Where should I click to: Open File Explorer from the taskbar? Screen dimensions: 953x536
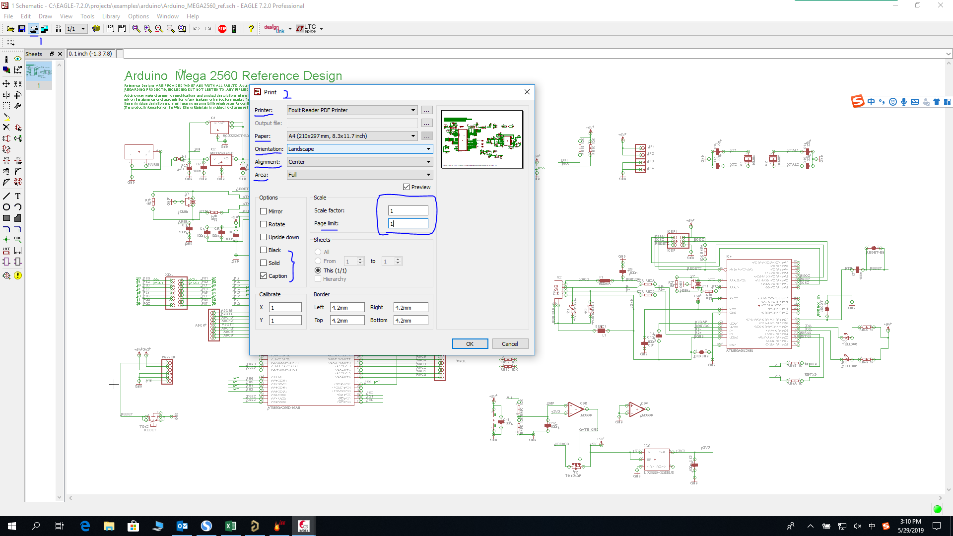tap(109, 526)
